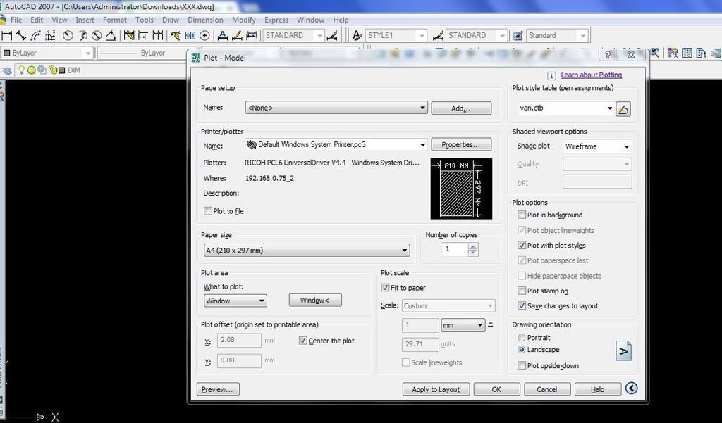The image size is (722, 423).
Task: Open Insert menu
Action: [85, 20]
